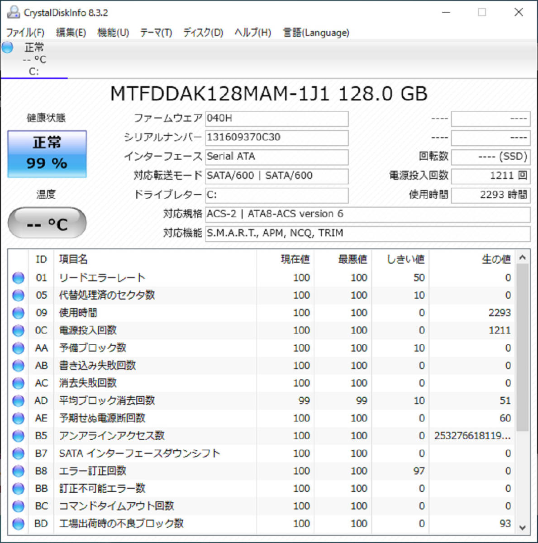Click the serial number field 131609370C30
Screen dimensions: 538x543
[277, 138]
